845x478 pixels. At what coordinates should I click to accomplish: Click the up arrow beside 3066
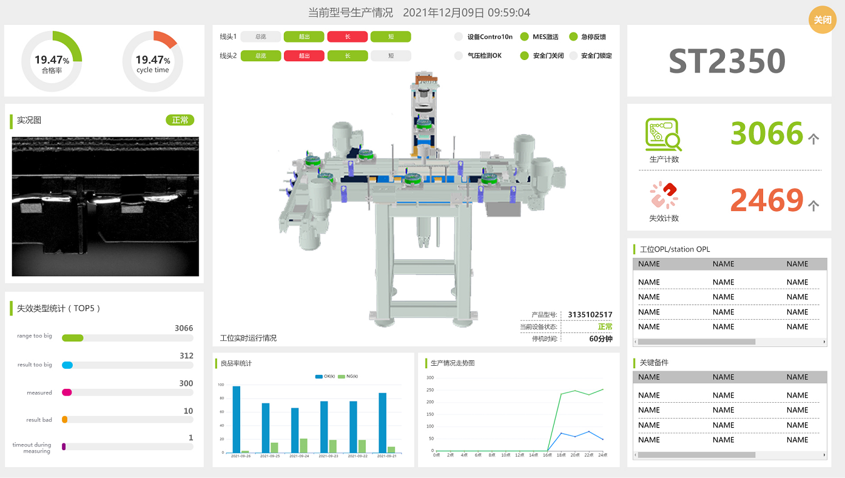813,139
